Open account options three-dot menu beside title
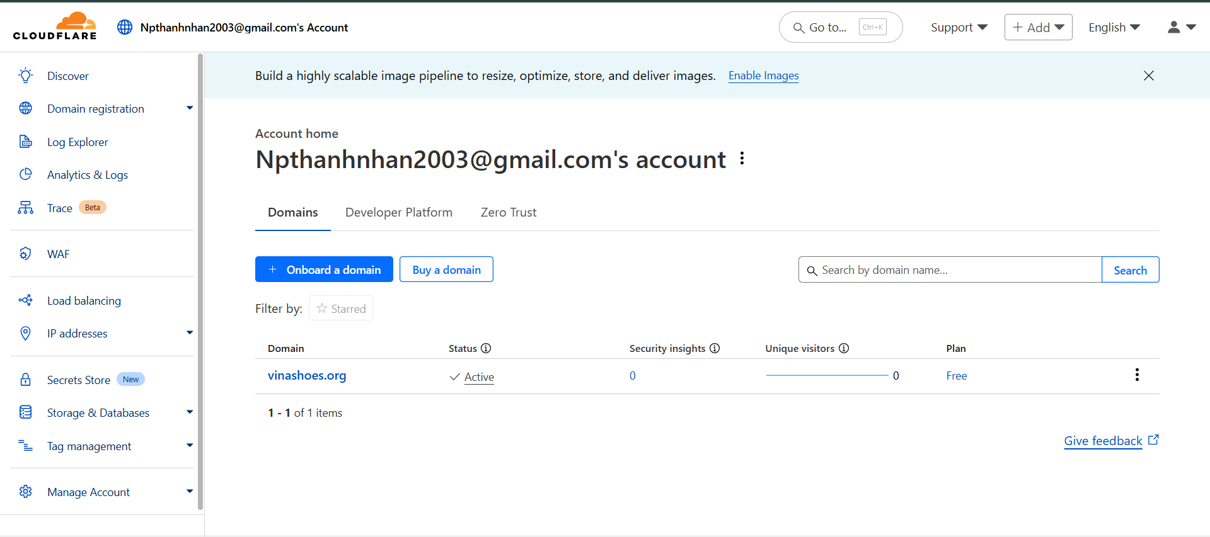 coord(742,159)
